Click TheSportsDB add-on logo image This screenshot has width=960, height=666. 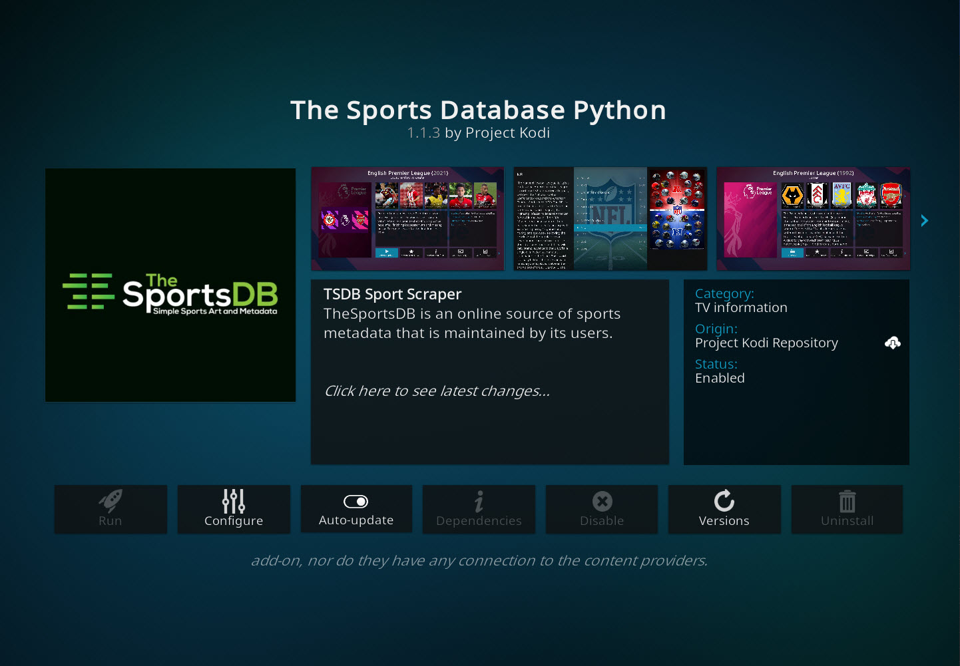click(170, 285)
